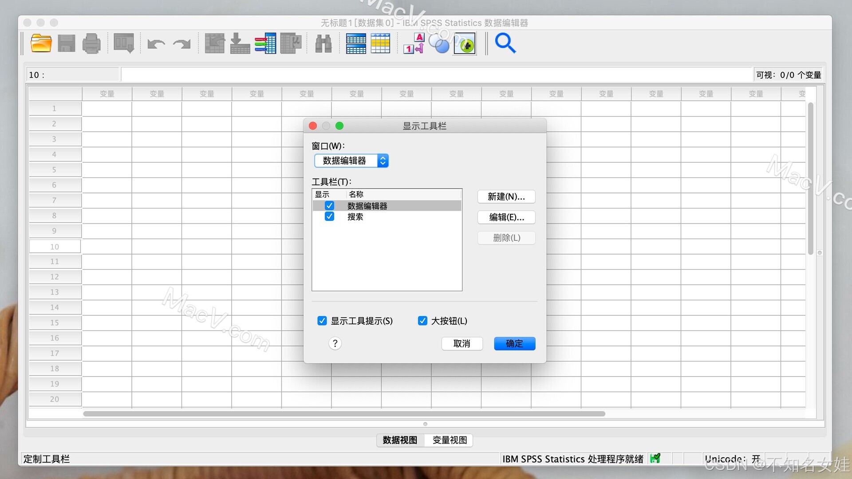Close the 显示工具栏 dialog with red button
Screen dimensions: 852x479
313,126
